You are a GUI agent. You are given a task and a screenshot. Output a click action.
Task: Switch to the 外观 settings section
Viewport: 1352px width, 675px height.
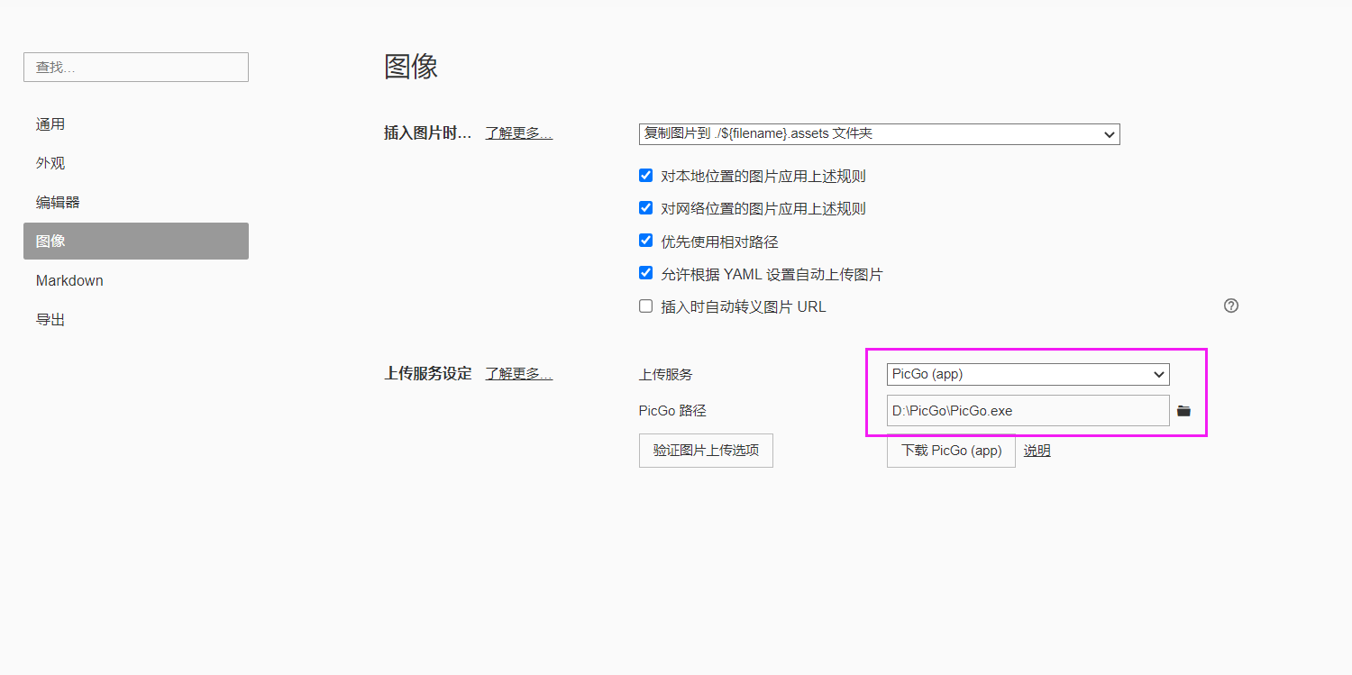tap(50, 162)
